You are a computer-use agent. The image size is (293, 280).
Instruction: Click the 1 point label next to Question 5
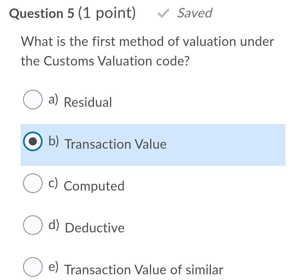point(106,13)
